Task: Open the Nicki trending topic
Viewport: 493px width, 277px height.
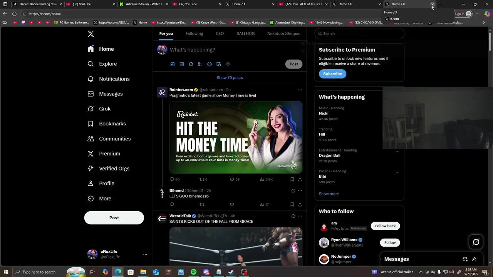Action: pyautogui.click(x=324, y=113)
